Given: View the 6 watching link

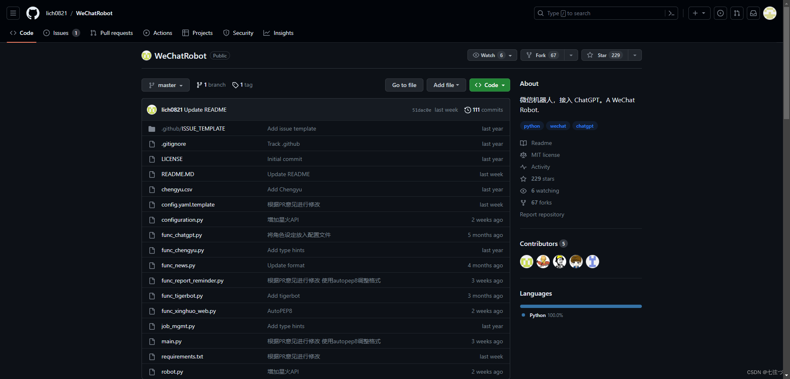Looking at the screenshot, I should [x=540, y=191].
